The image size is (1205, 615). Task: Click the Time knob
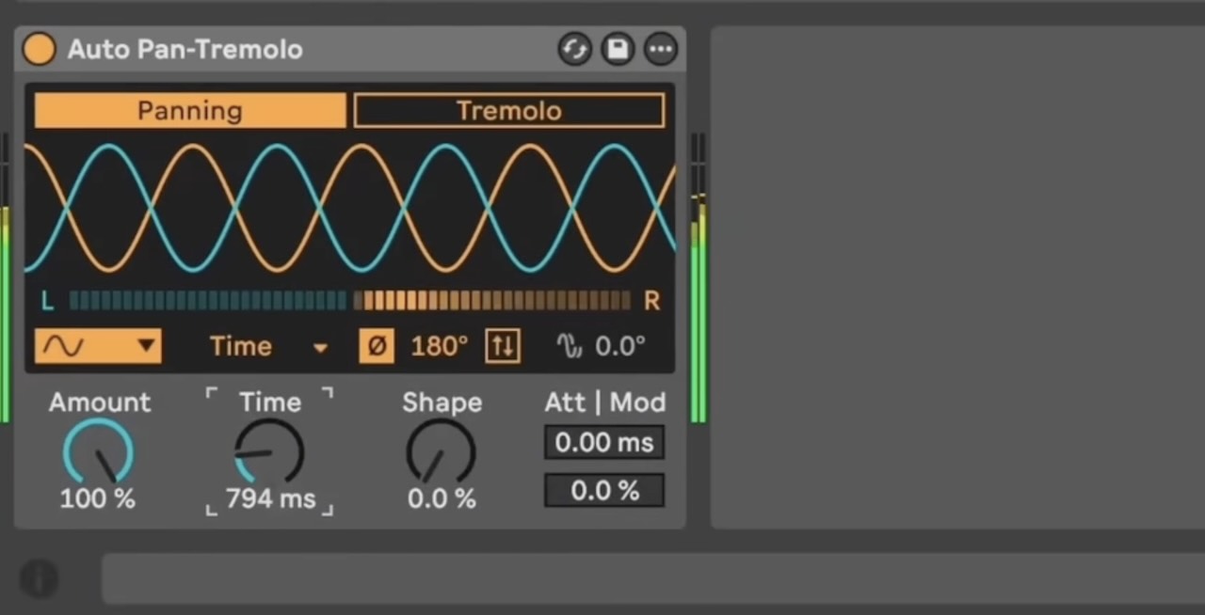click(x=269, y=452)
